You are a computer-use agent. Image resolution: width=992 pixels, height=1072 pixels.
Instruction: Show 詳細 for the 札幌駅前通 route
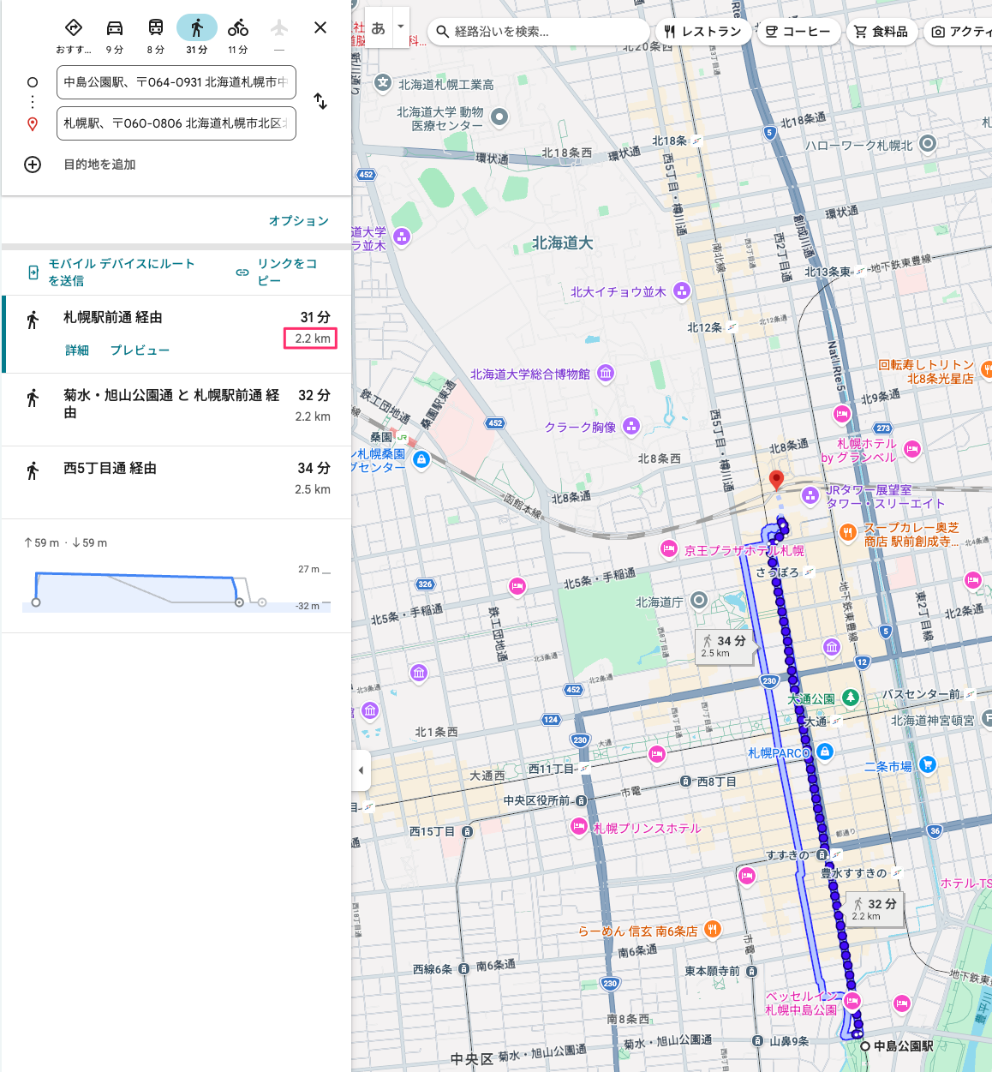pyautogui.click(x=76, y=350)
